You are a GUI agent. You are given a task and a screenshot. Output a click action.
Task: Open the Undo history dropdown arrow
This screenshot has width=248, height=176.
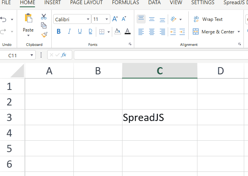pos(12,20)
